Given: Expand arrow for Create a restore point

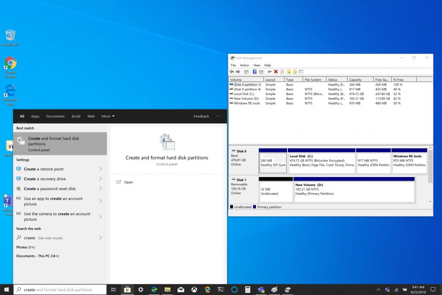Looking at the screenshot, I should pos(100,169).
